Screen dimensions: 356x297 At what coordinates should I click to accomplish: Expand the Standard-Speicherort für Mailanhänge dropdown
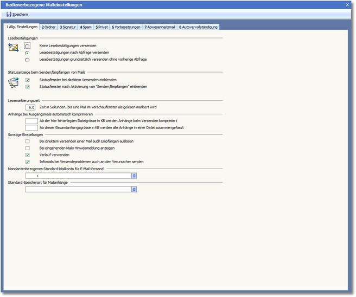[134, 190]
